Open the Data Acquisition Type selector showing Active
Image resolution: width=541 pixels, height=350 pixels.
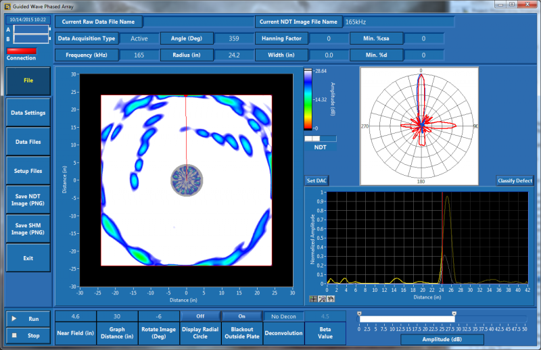pyautogui.click(x=139, y=39)
